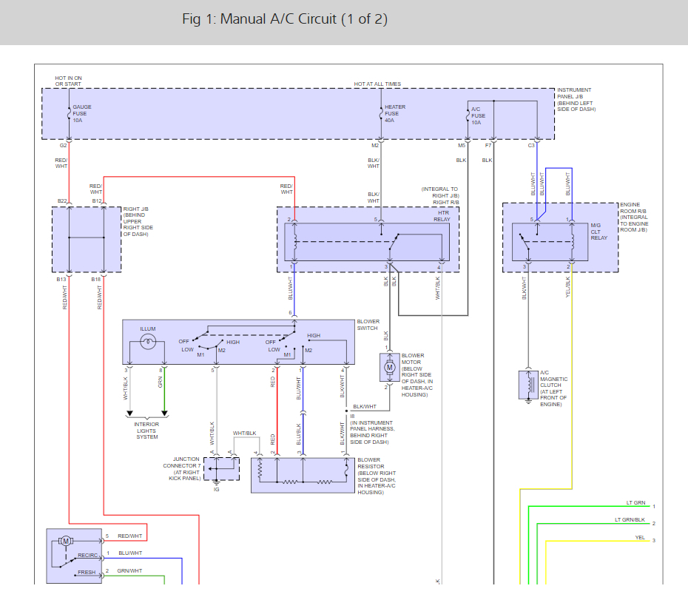Select the recirc/fresh motor symbol at bottom left
The image size is (688, 600).
point(66,541)
